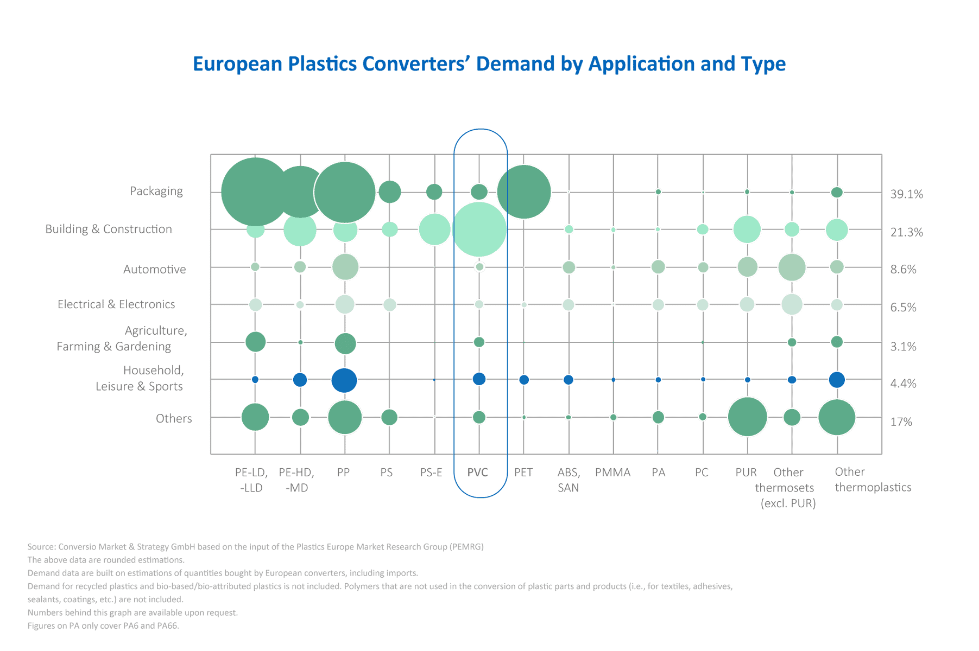Select the PET Packaging bubble

[x=524, y=192]
